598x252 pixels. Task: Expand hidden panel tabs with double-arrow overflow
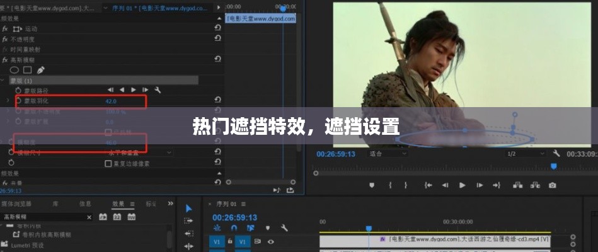pyautogui.click(x=170, y=204)
